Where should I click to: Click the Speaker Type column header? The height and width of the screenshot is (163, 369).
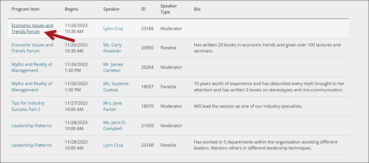point(169,9)
